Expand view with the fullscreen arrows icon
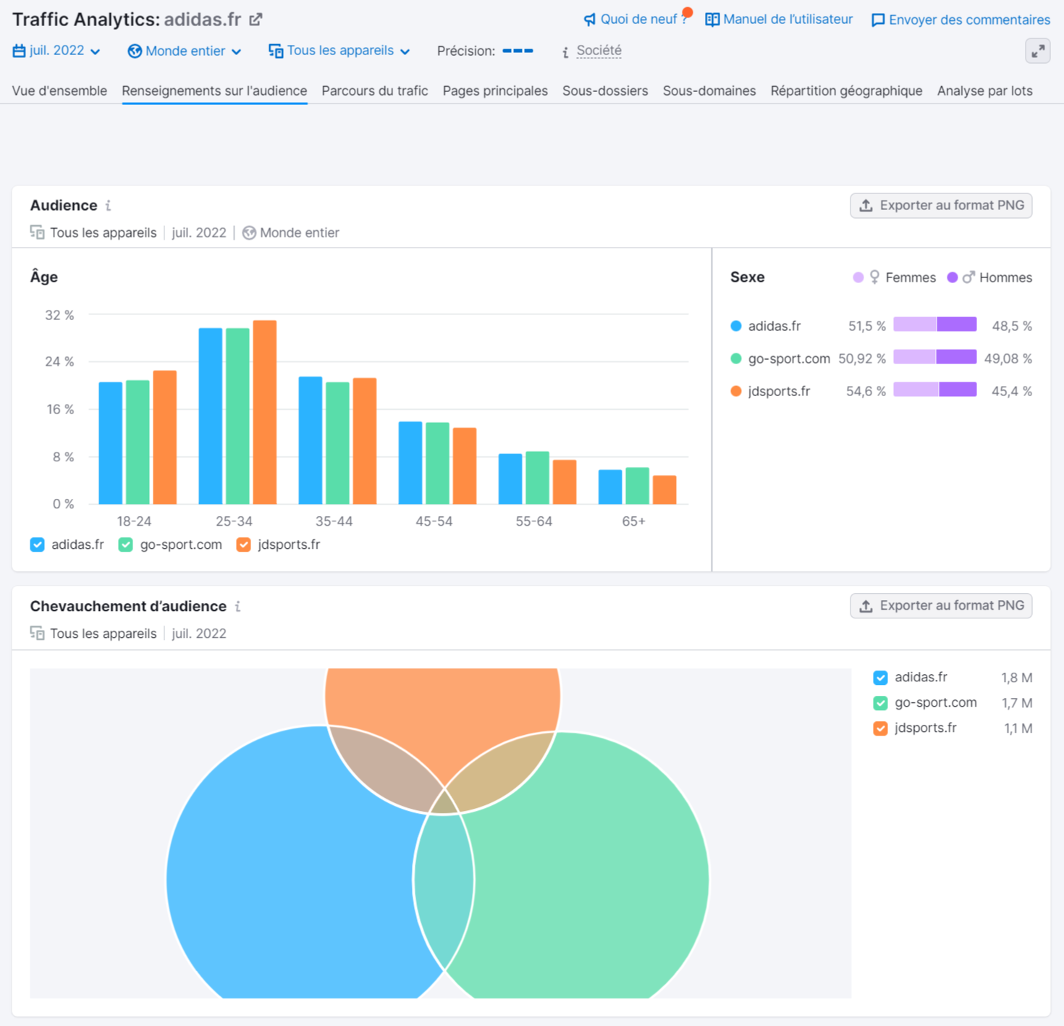 1038,51
